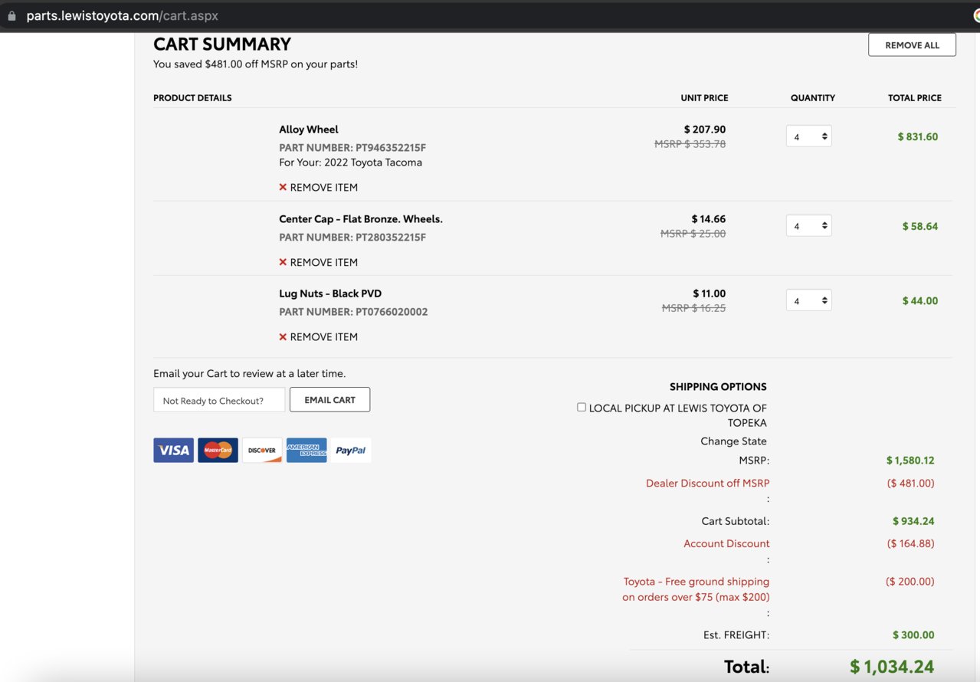Screen dimensions: 980x682
Task: Click the PayPal payment icon
Action: click(x=351, y=451)
